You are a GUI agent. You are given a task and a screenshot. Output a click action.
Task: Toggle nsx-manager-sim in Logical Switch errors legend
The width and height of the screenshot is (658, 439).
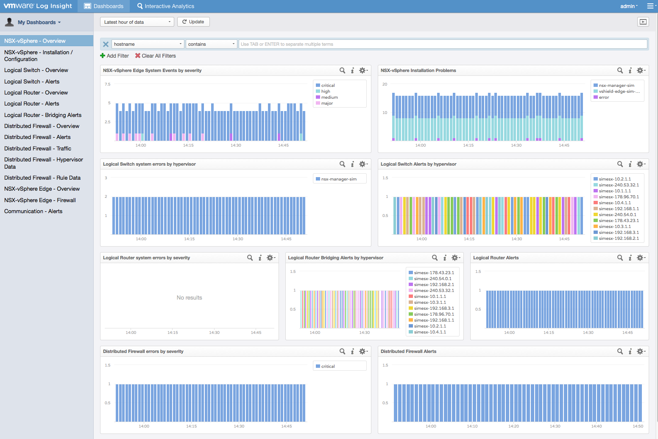[336, 179]
